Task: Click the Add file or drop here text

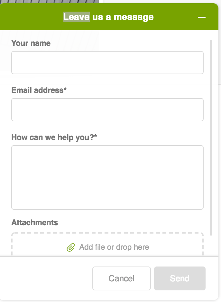Action: (114, 247)
